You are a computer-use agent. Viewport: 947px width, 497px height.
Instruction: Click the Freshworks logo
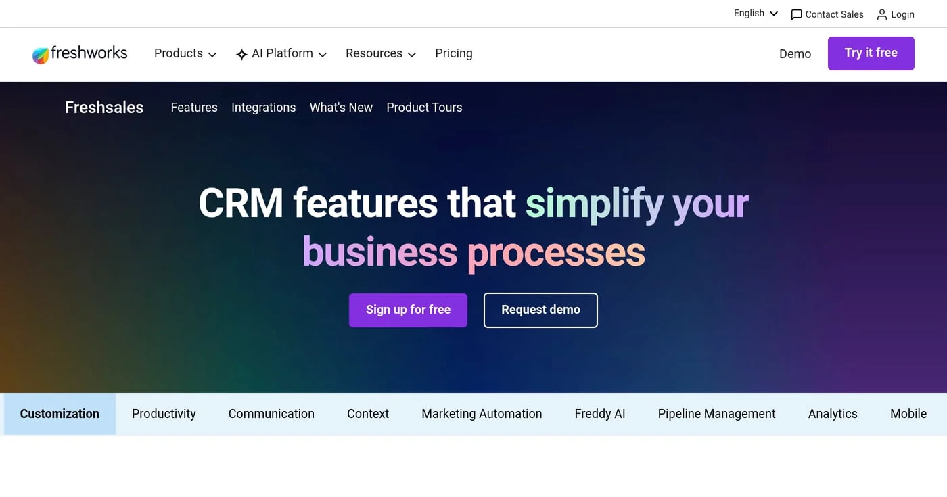point(80,53)
